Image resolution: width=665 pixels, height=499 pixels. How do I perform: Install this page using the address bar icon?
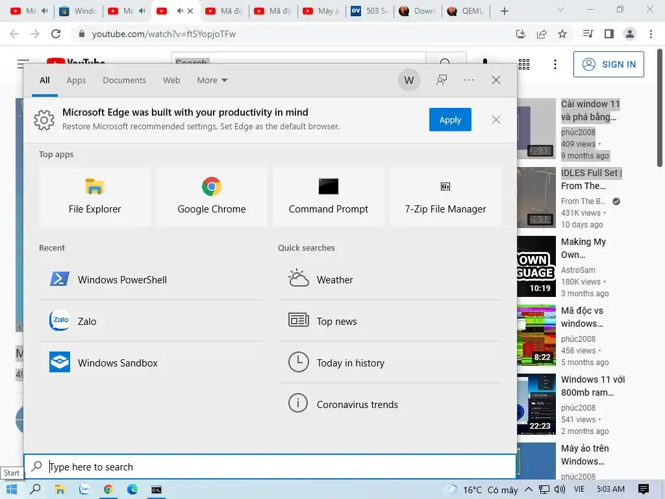521,34
